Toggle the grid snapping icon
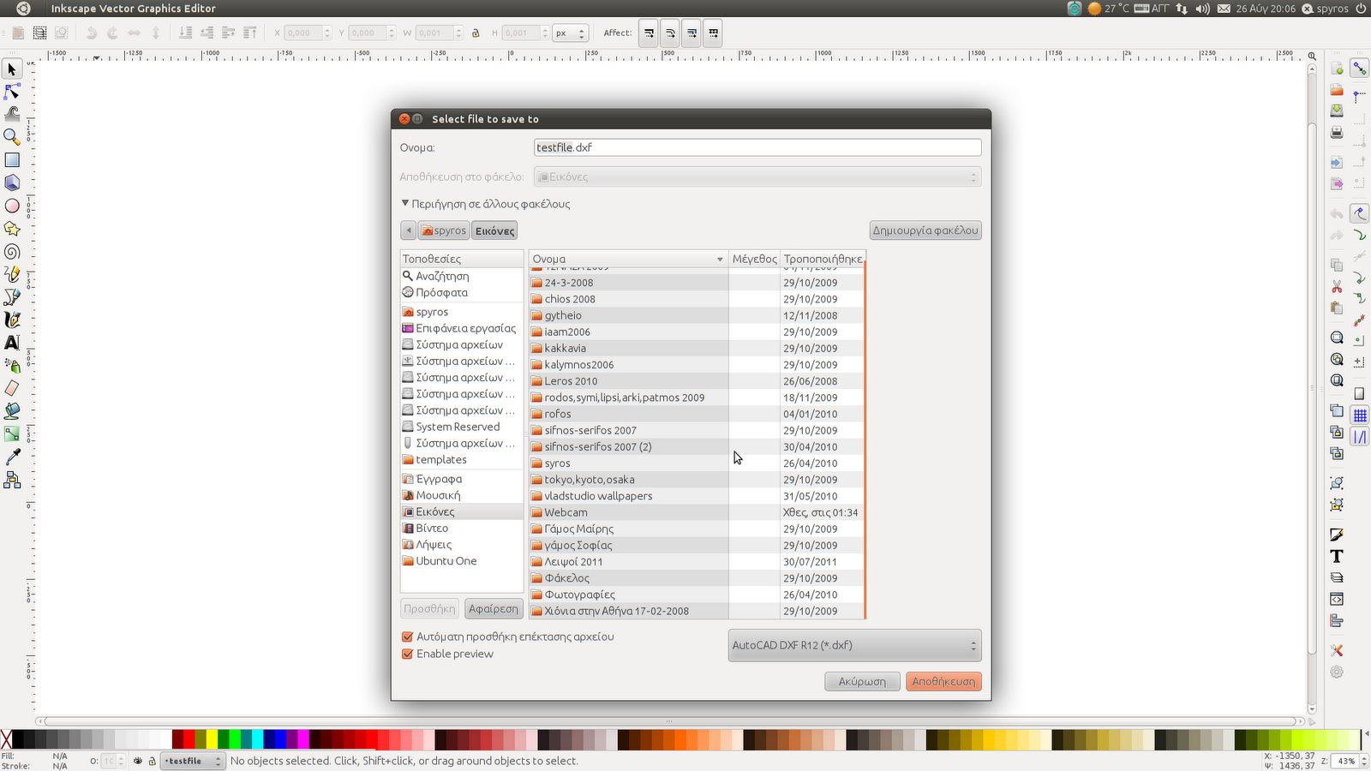The image size is (1371, 771). coord(1360,415)
